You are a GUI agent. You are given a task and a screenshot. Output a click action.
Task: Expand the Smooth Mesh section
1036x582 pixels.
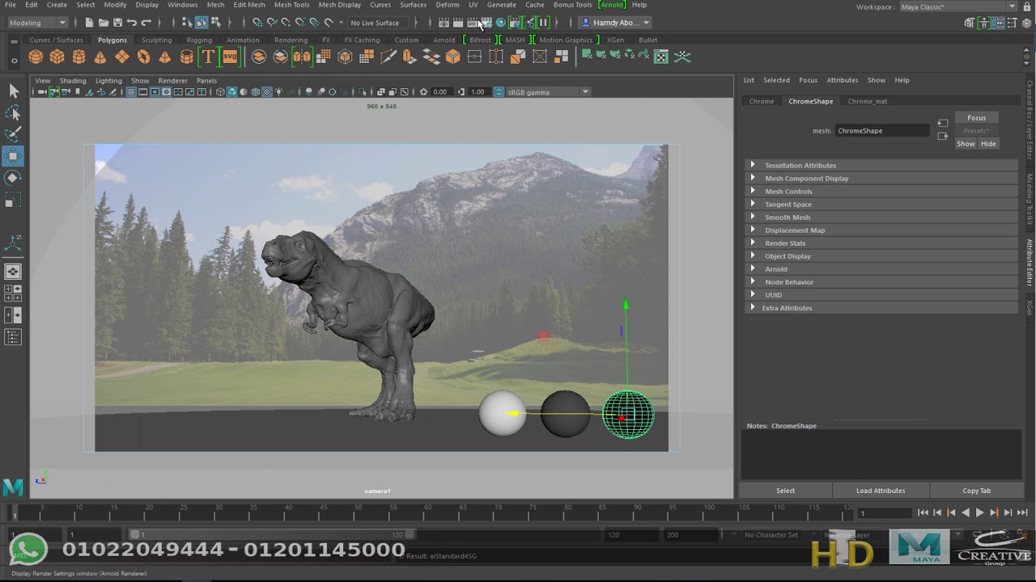tap(881, 217)
